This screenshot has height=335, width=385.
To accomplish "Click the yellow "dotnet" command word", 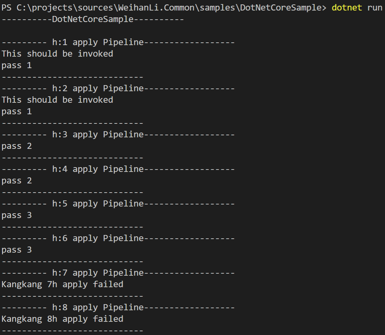I will (347, 8).
